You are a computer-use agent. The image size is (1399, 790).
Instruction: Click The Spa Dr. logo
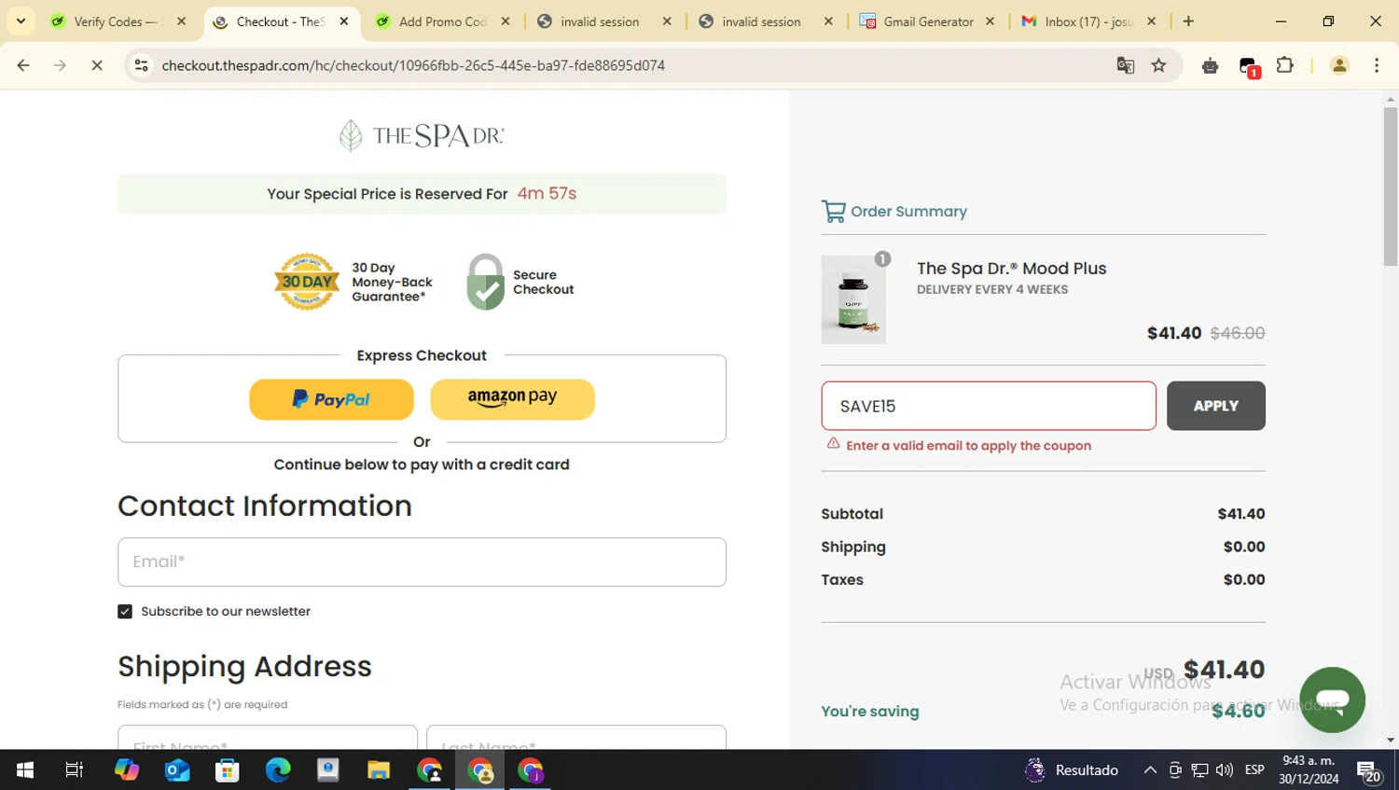pyautogui.click(x=422, y=135)
